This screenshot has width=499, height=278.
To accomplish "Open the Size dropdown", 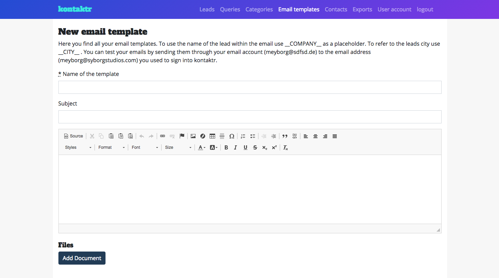I will click(178, 147).
